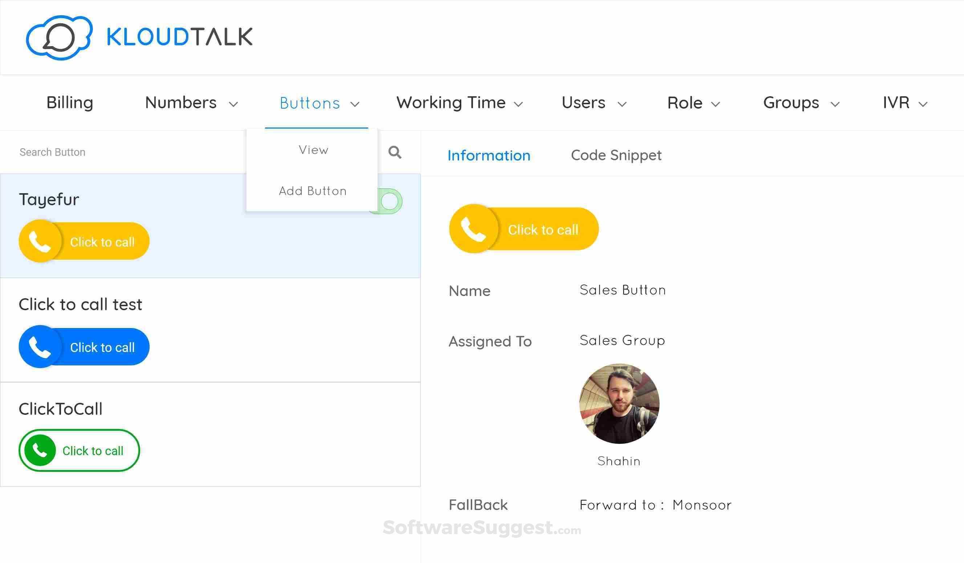Toggle the Tayefur button switch
Image resolution: width=964 pixels, height=563 pixels.
(390, 201)
